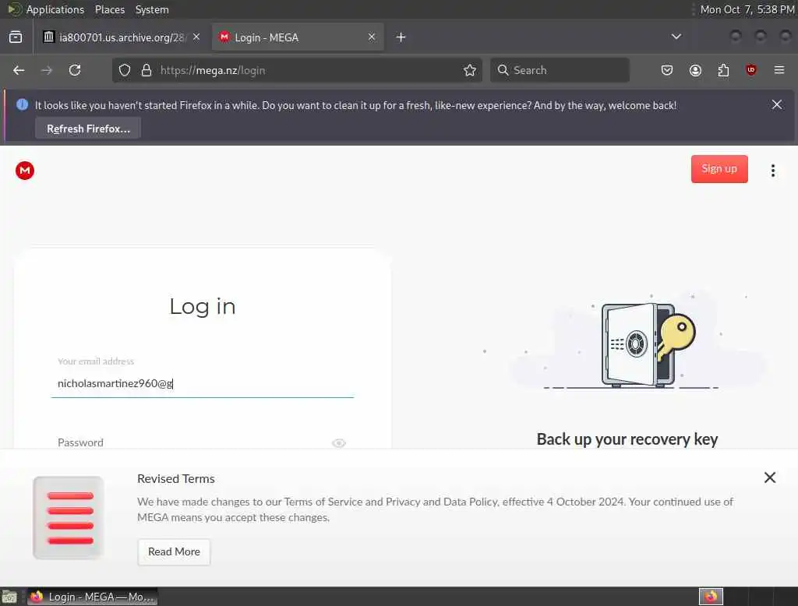Close the Login - MEGA tab
This screenshot has height=606, width=798.
[372, 37]
